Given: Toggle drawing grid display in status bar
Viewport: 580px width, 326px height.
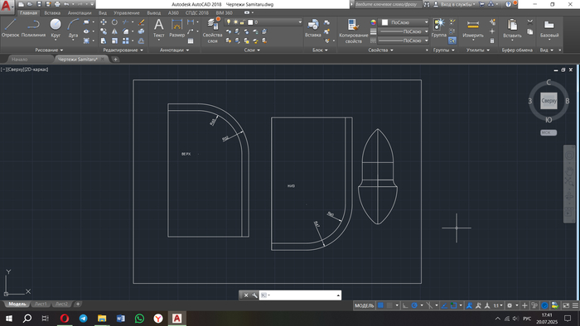Looking at the screenshot, I should coord(380,305).
